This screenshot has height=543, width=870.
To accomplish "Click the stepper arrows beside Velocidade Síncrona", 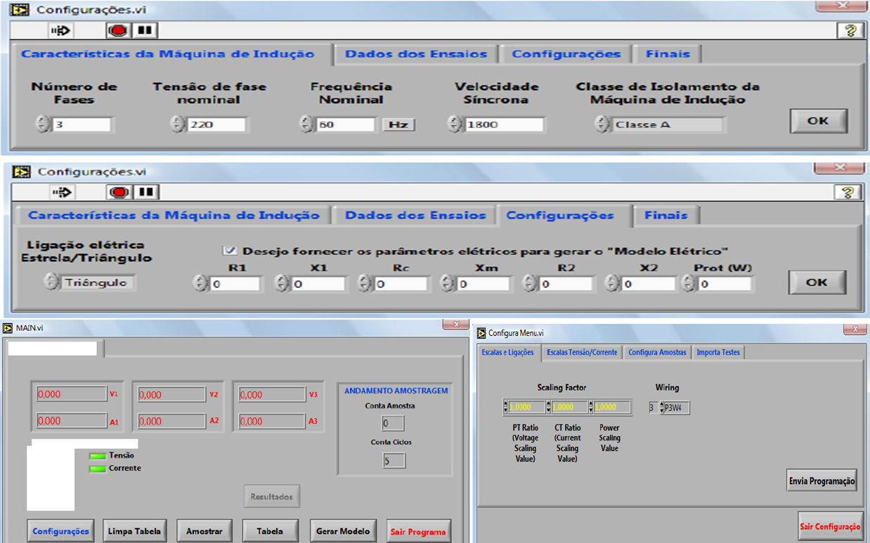I will click(x=455, y=124).
